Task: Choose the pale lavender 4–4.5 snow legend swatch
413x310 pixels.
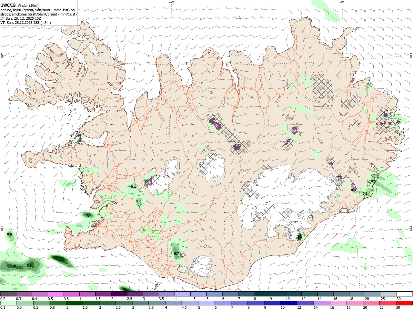Action: (182, 294)
